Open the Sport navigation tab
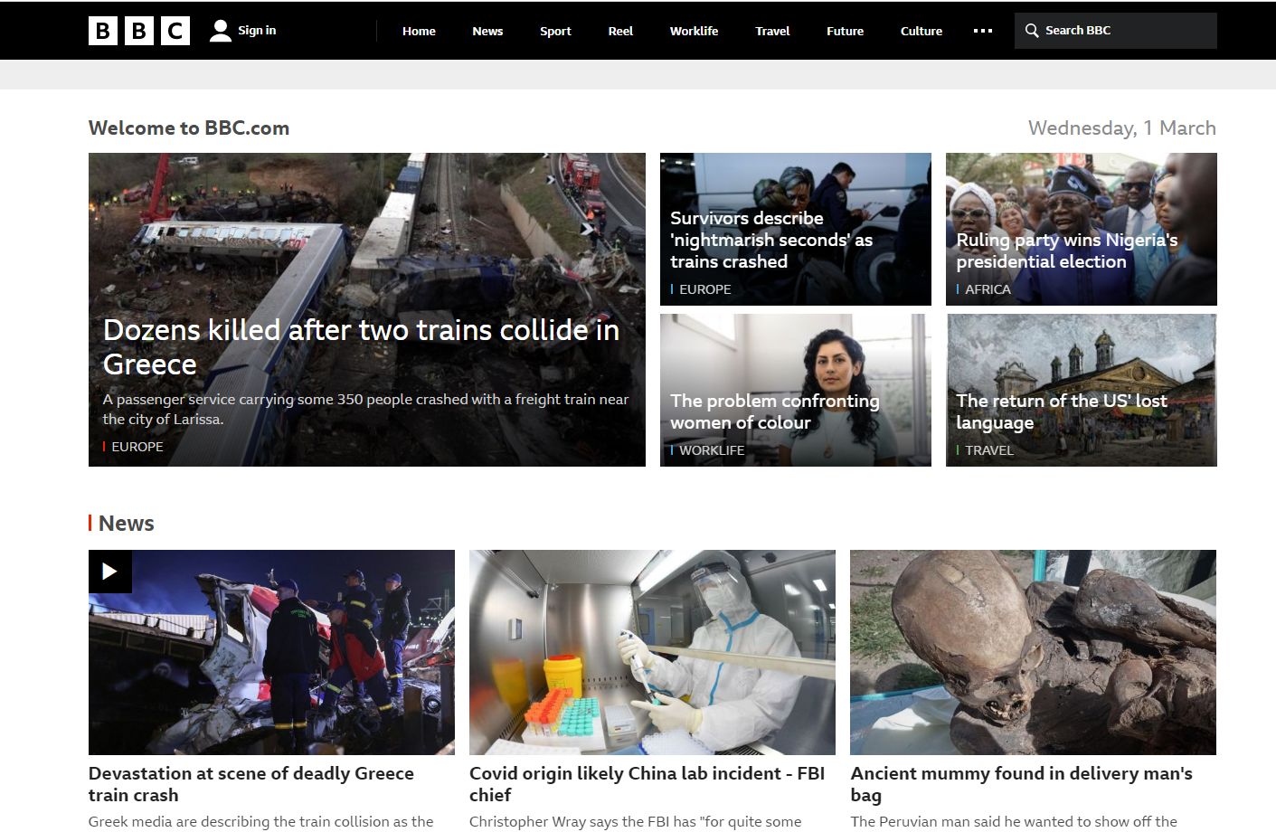Image resolution: width=1276 pixels, height=832 pixels. click(x=555, y=31)
